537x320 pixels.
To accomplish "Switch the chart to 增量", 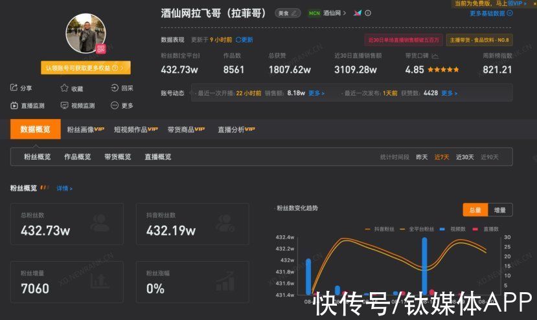I will [500, 210].
